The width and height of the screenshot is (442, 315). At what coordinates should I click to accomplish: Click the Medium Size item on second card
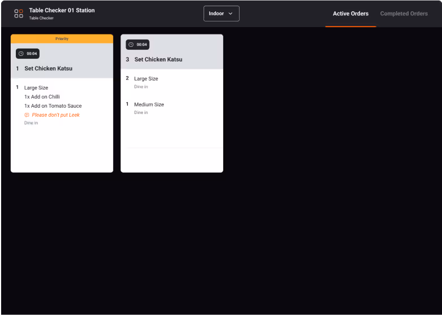click(149, 104)
